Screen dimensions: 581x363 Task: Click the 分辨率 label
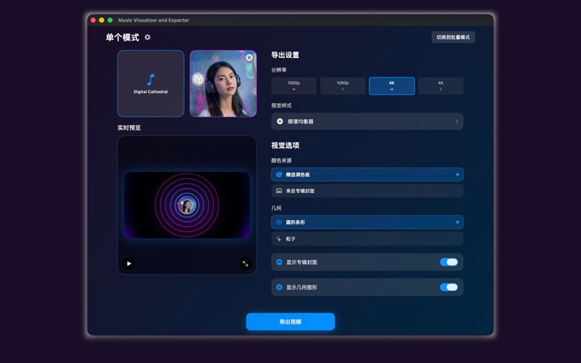[x=279, y=70]
